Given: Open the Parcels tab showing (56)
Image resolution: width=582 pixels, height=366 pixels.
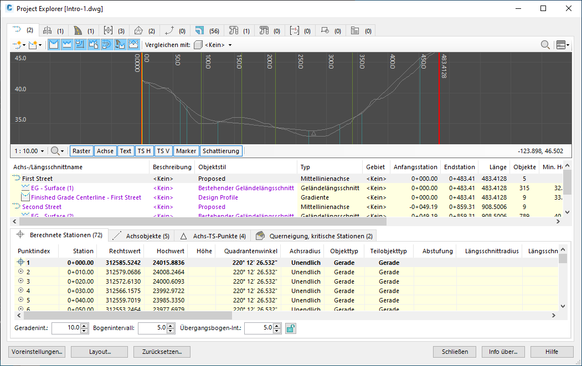Looking at the screenshot, I should (207, 31).
